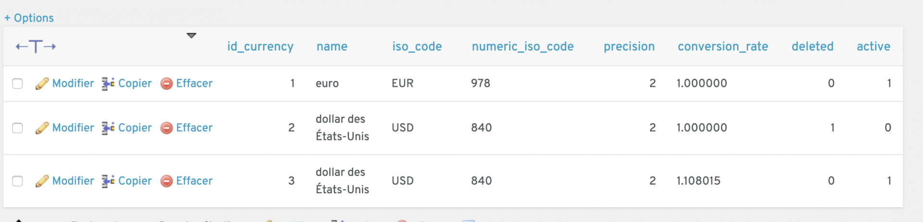Sort by id_currency column
923x222 pixels.
click(x=260, y=47)
